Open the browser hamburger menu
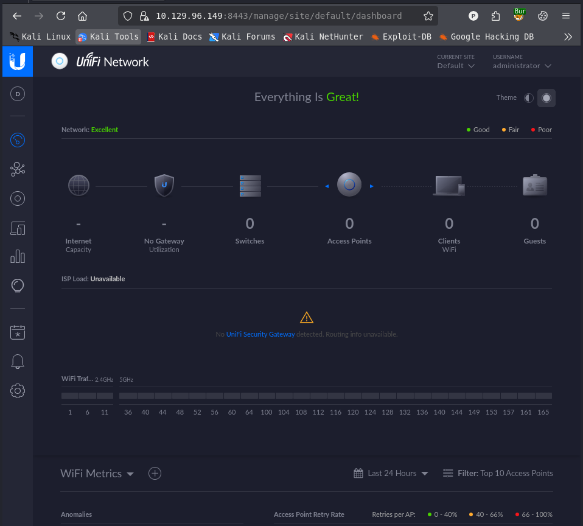This screenshot has height=526, width=583. coord(566,16)
